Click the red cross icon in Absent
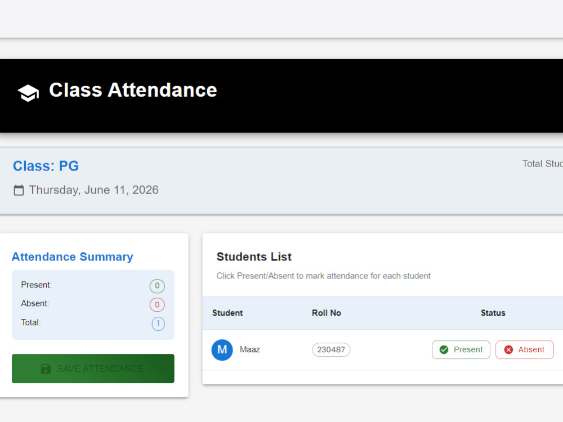 508,349
